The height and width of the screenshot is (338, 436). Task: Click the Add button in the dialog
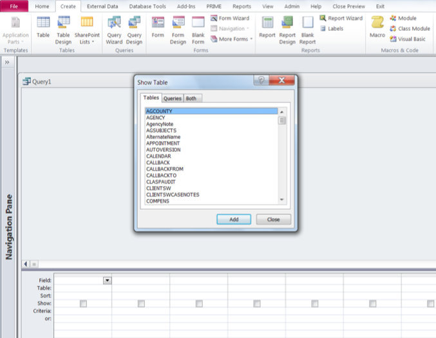(x=234, y=220)
